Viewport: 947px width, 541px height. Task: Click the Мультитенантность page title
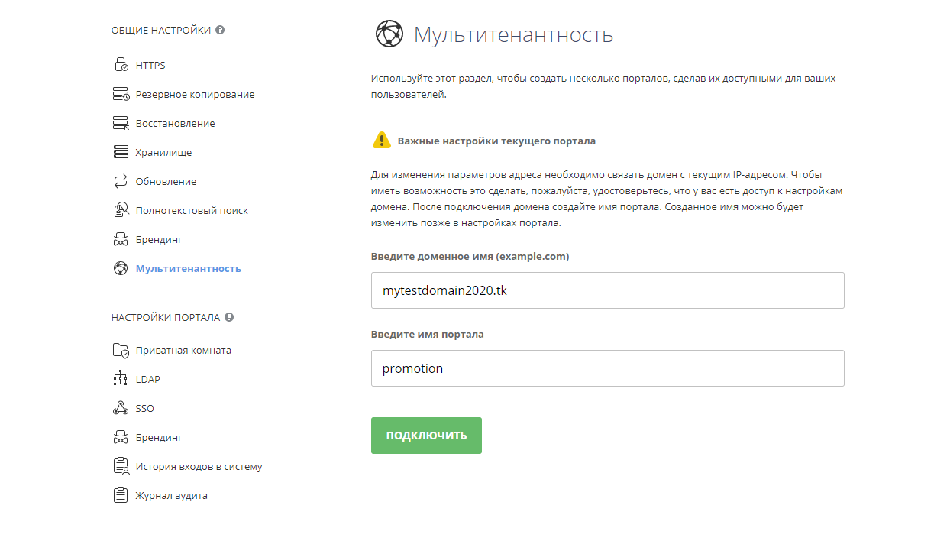(x=513, y=34)
